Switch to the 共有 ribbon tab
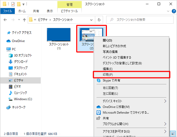This screenshot has height=137, width=177. [36, 11]
